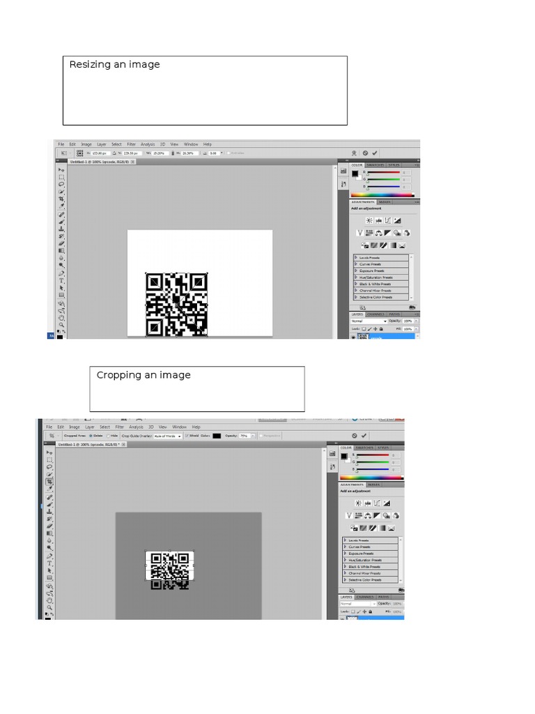Toggle the Anti-alias checkbox in upper screenshot
Viewport: 535px width, 714px height.
pyautogui.click(x=228, y=153)
